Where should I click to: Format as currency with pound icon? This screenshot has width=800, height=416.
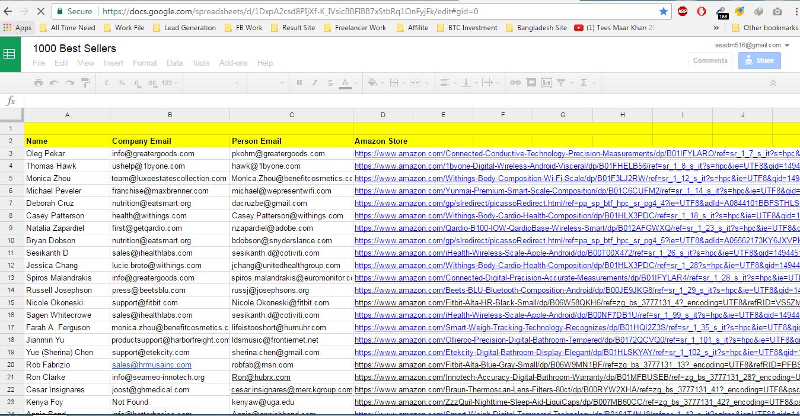[x=107, y=83]
